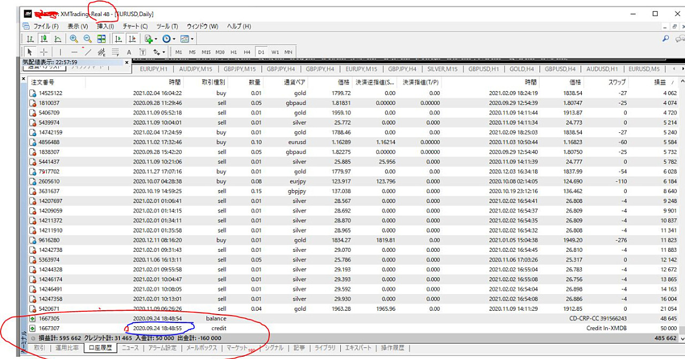685x359 pixels.
Task: Click the icon beside order 14525122
Action: click(x=33, y=93)
